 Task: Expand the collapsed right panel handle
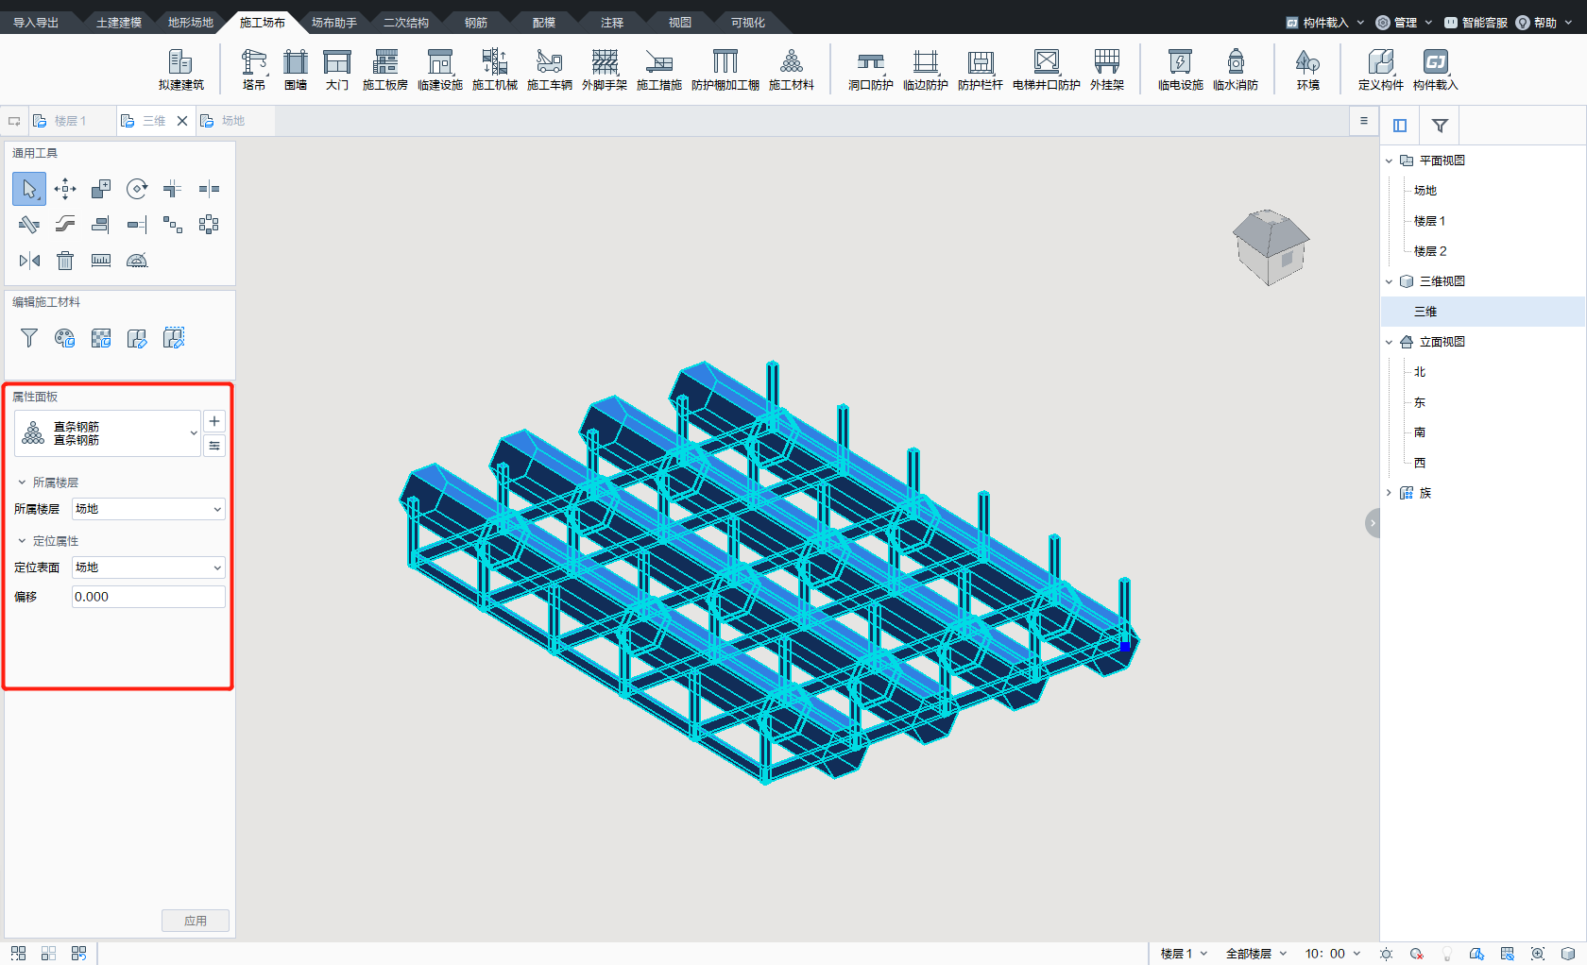pos(1373,523)
